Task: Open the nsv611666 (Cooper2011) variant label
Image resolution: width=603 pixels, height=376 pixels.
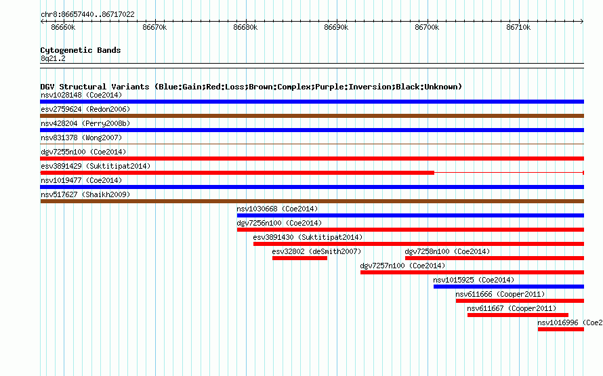Action: coord(500,294)
